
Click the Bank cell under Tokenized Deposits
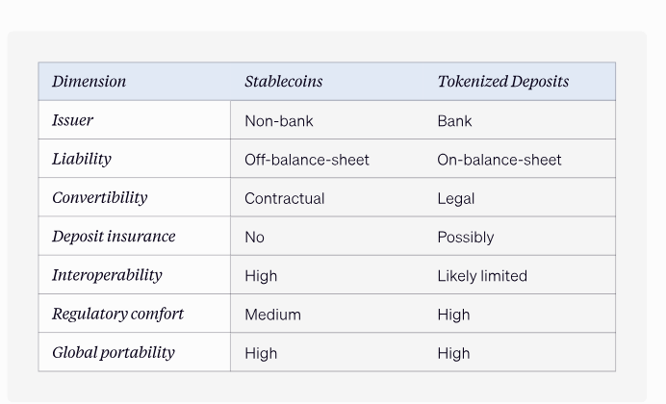(454, 121)
